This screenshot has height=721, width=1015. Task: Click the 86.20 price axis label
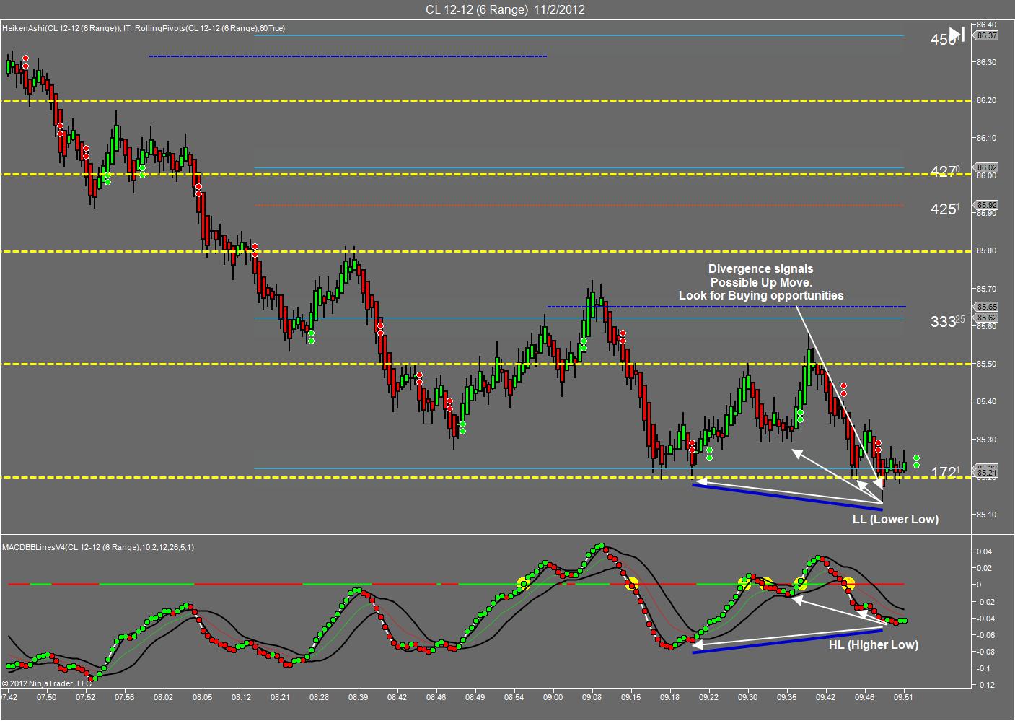point(986,100)
